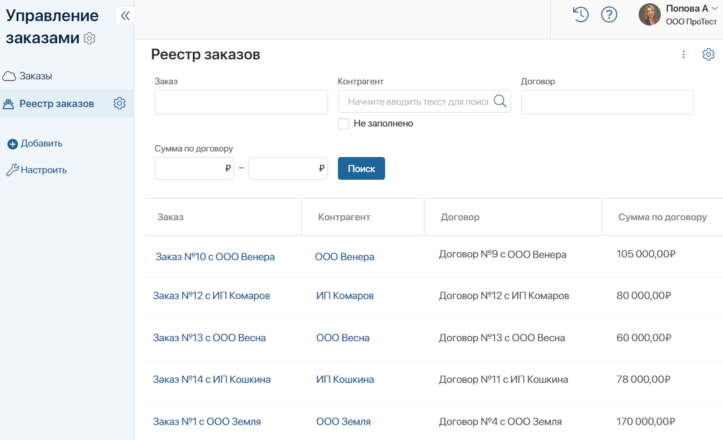Open page settings gear at top right
This screenshot has height=440, width=723.
click(708, 54)
